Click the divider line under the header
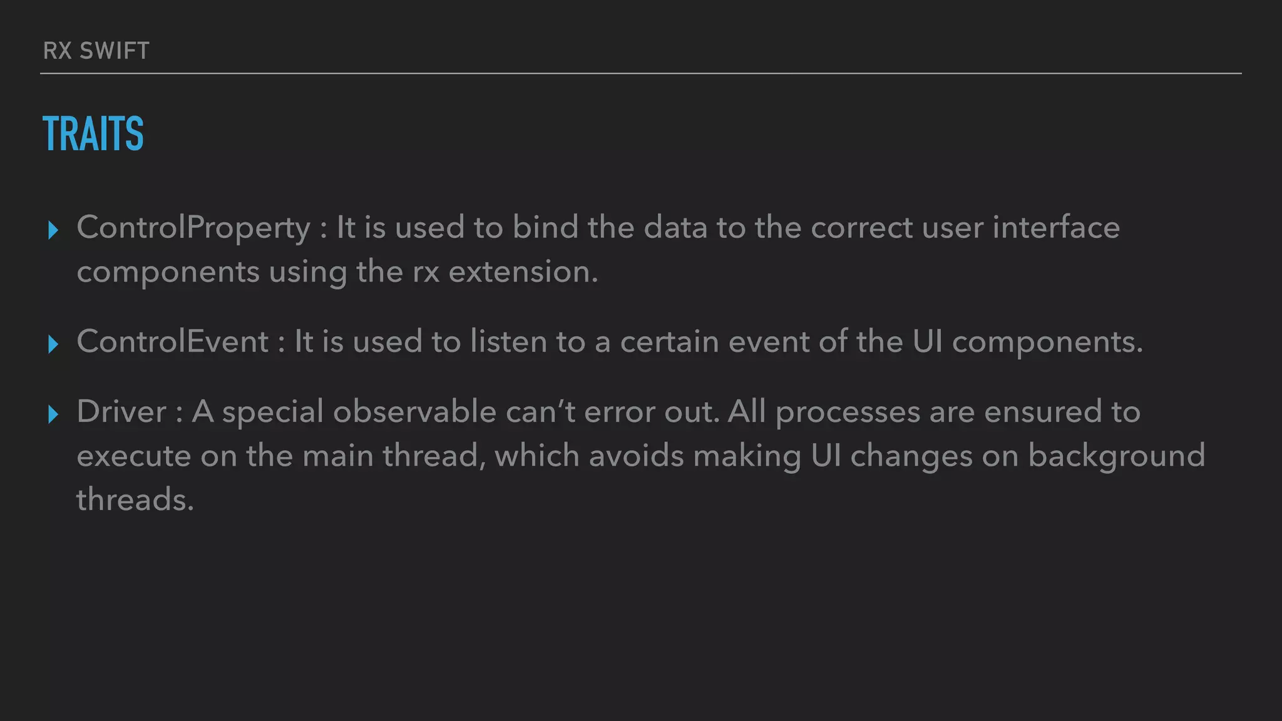The width and height of the screenshot is (1282, 721). click(640, 73)
